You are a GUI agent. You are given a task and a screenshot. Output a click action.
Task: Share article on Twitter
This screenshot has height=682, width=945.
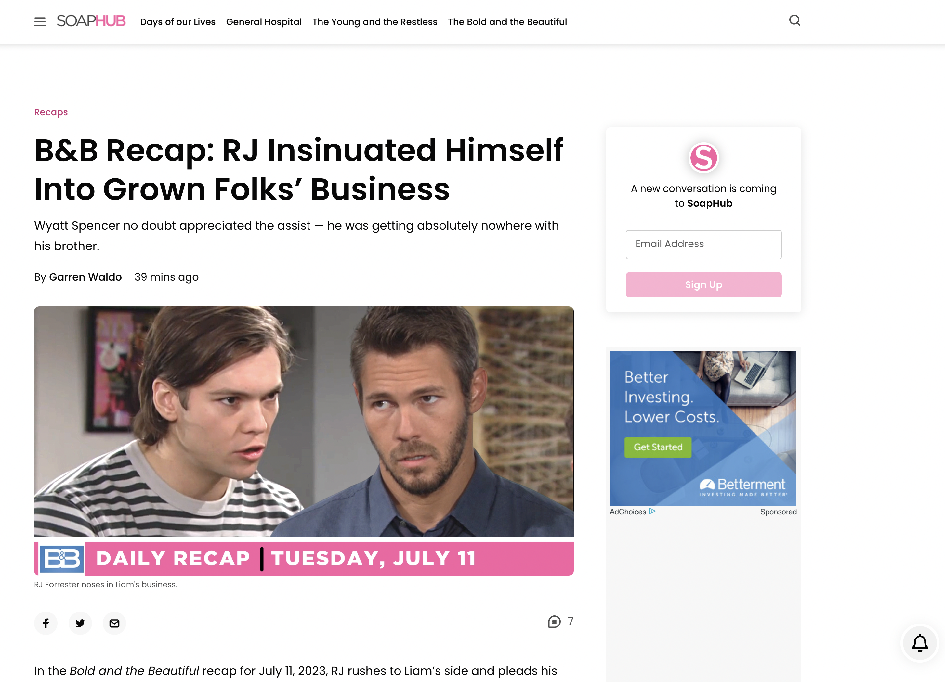tap(80, 623)
